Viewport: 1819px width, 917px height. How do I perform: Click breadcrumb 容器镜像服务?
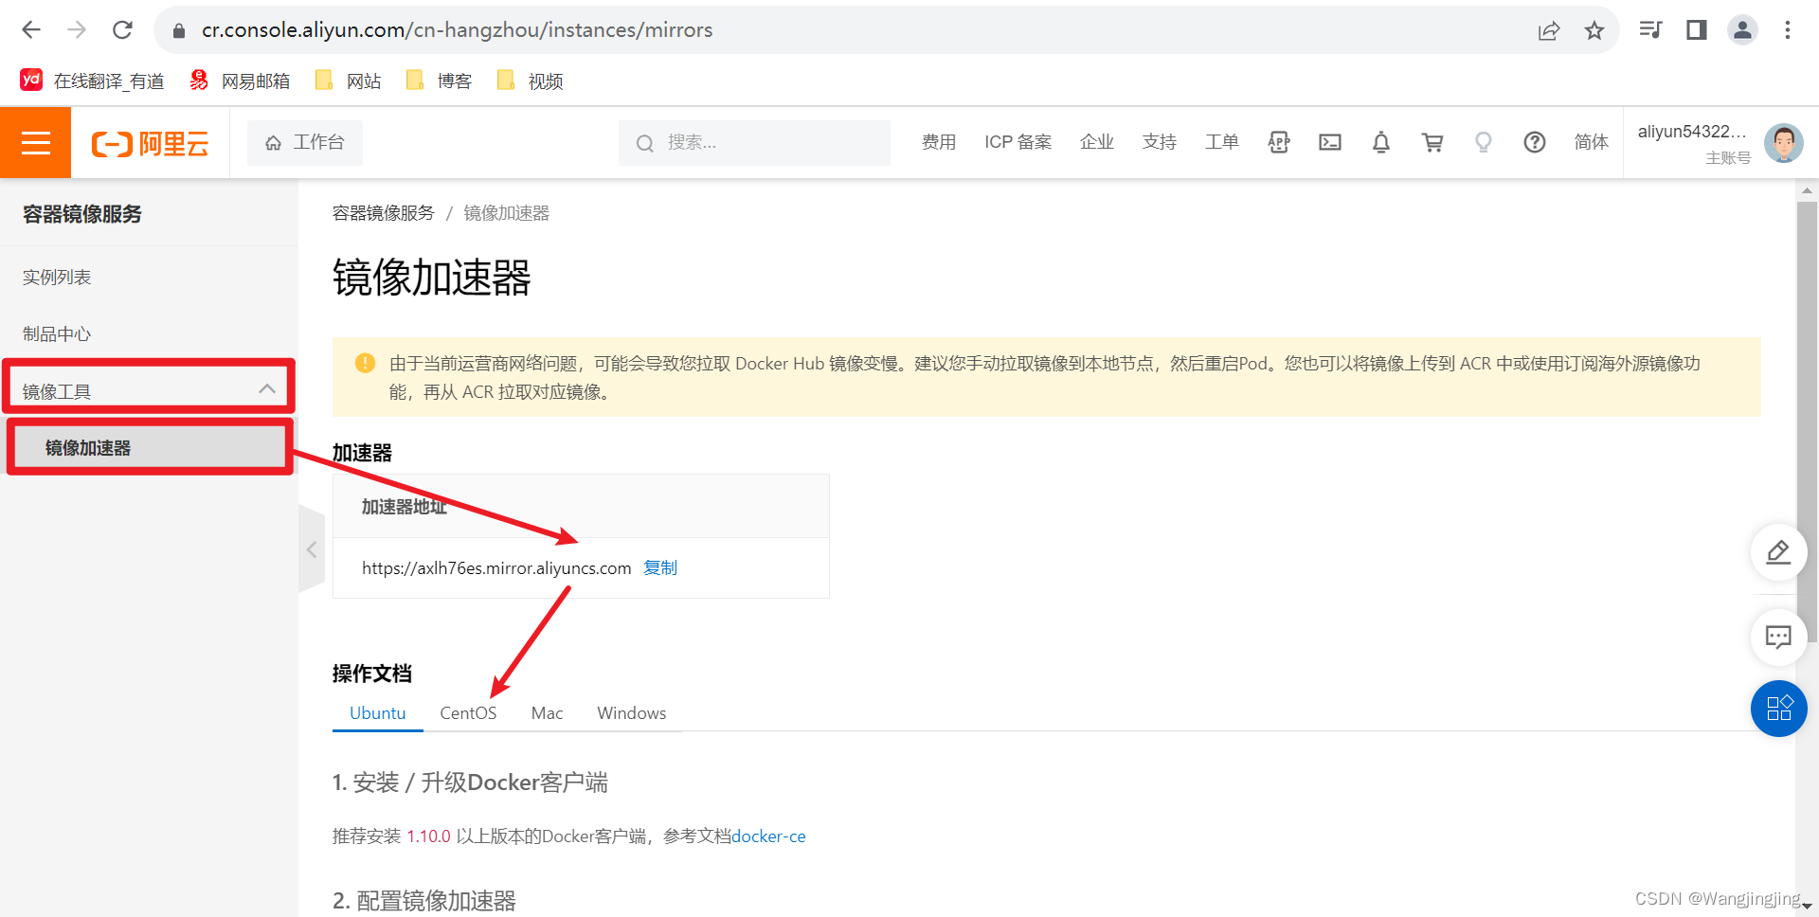[x=383, y=213]
